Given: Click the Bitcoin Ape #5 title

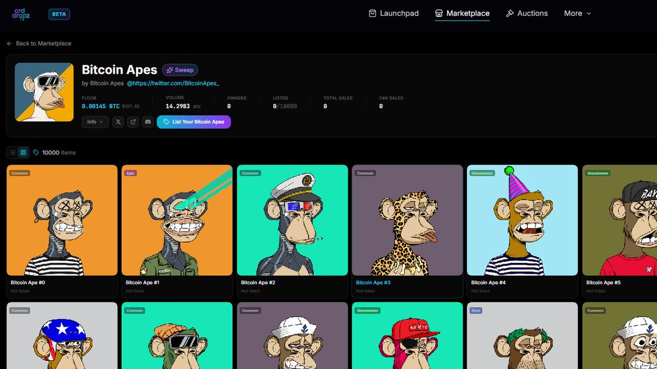Looking at the screenshot, I should pos(603,283).
